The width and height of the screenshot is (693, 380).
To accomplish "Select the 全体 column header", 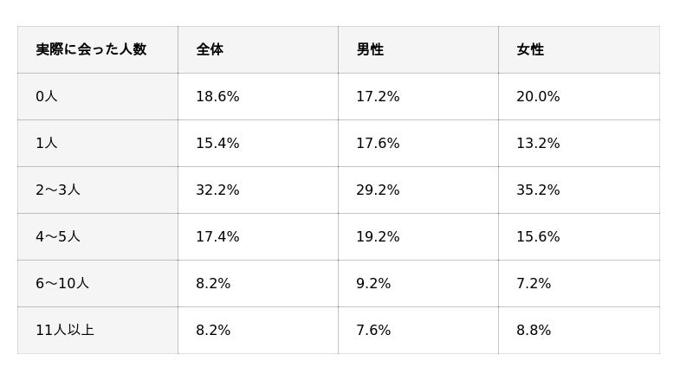I will tap(258, 49).
